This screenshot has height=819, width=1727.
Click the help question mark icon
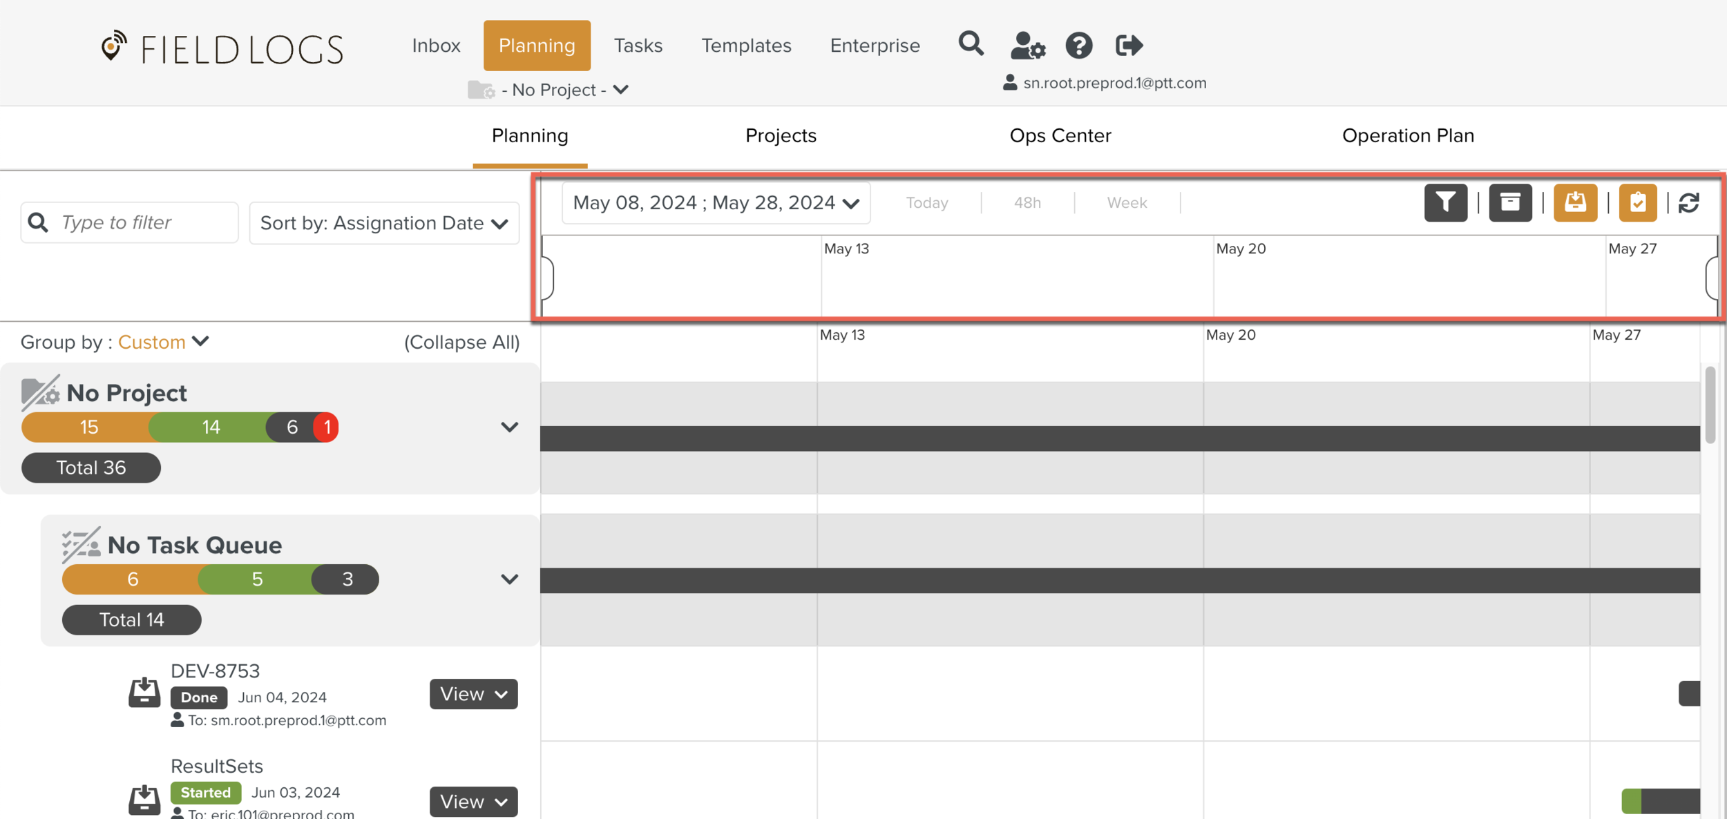click(x=1078, y=46)
